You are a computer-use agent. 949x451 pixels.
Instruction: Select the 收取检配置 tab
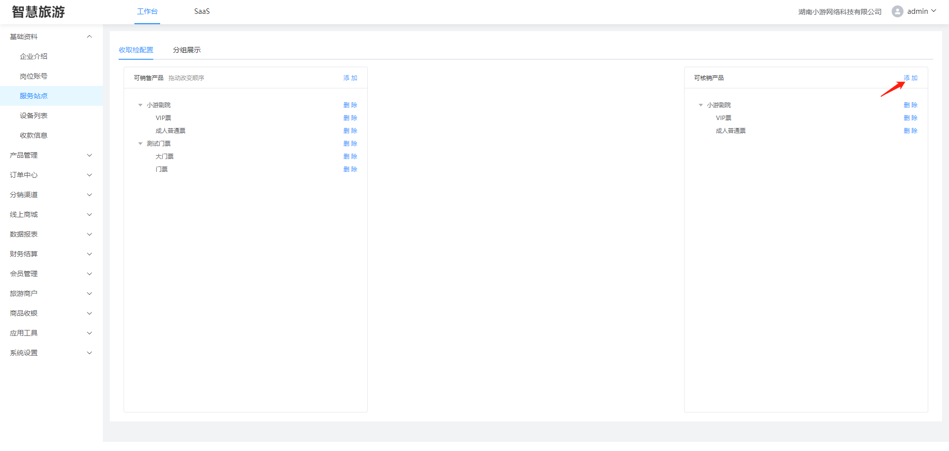pos(136,50)
